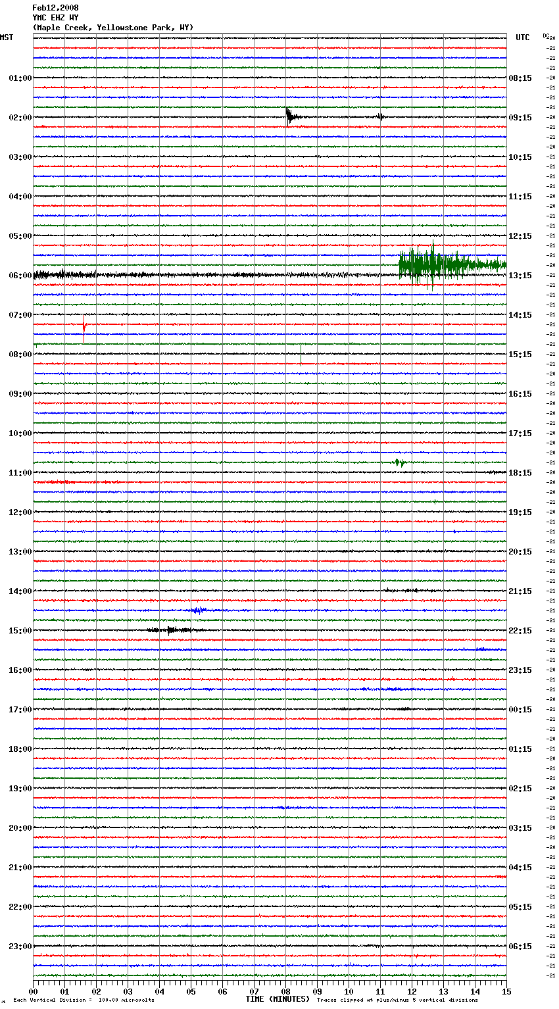Select the 23:15 UTC time label
This screenshot has width=559, height=1009.
point(520,670)
